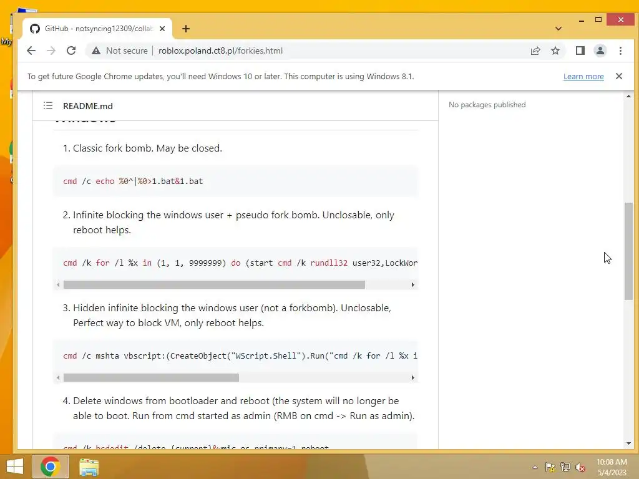Click the address bar URL roblox.poland.ct8.pl

click(x=220, y=51)
